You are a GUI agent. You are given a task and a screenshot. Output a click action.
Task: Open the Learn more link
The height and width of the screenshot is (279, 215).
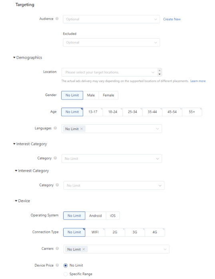(198, 81)
